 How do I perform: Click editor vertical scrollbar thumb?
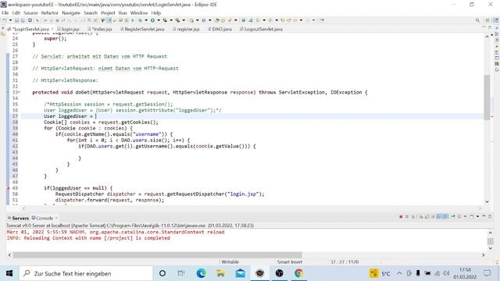487,97
